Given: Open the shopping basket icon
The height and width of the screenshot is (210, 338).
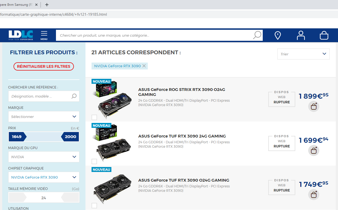Looking at the screenshot, I should tap(324, 35).
